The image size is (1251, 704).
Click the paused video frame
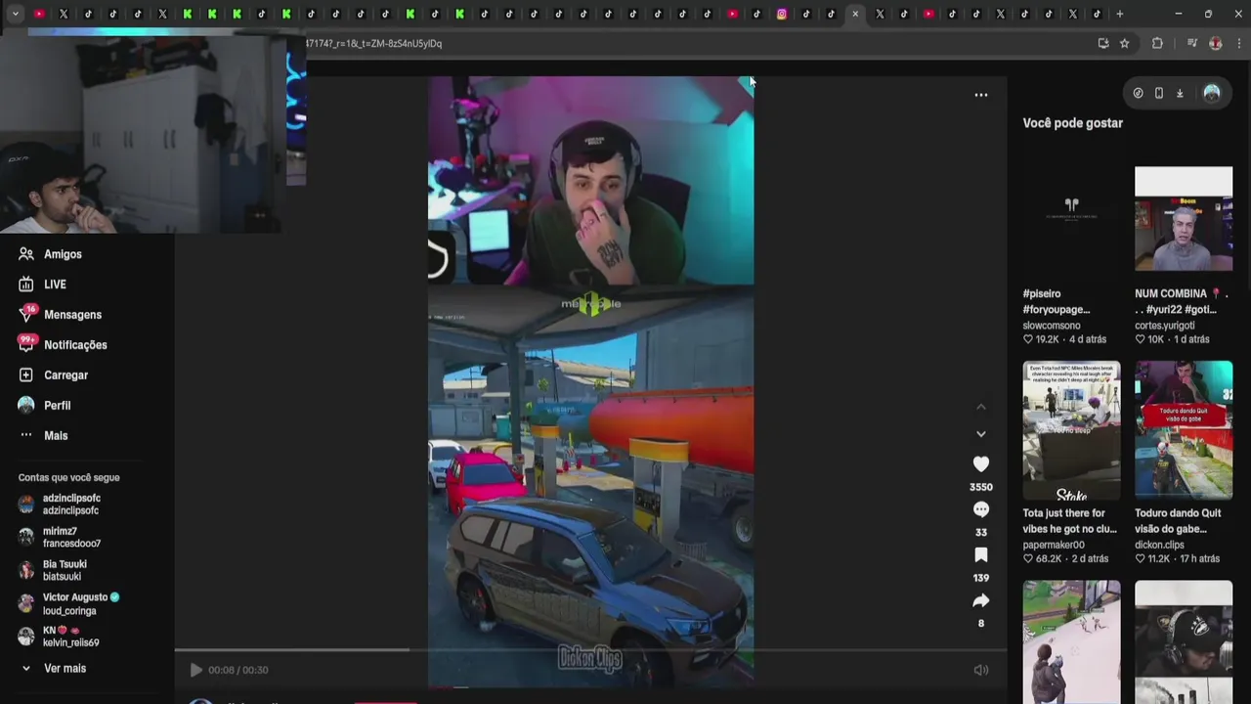click(x=590, y=381)
